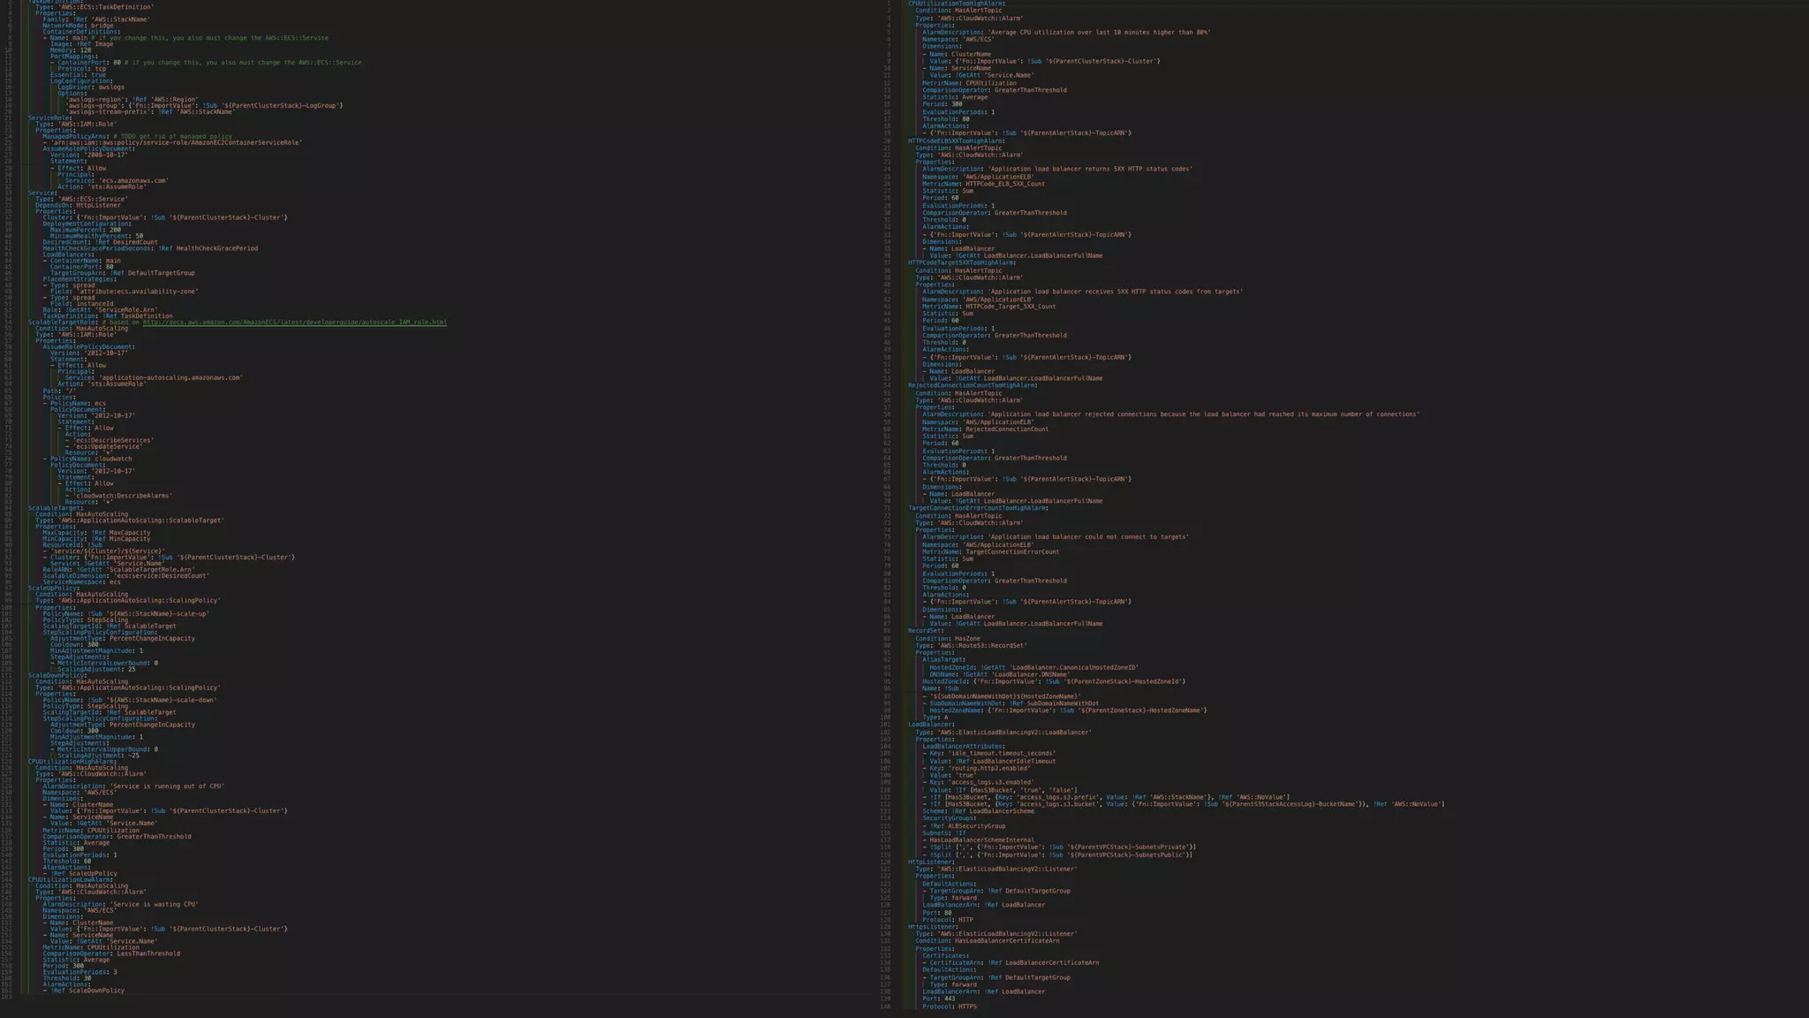
Task: Click the 'Condition: HasZone' line
Action: click(x=947, y=639)
